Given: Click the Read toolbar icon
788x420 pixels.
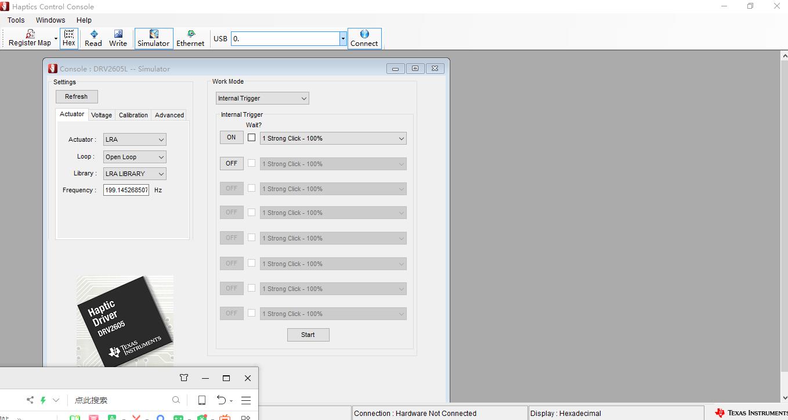Looking at the screenshot, I should [x=93, y=38].
